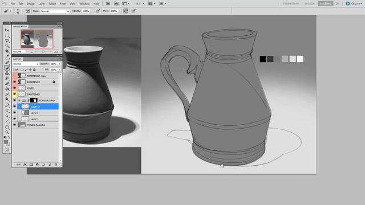The height and width of the screenshot is (205, 365).
Task: Open the CS Live dropdown
Action: coord(354,3)
